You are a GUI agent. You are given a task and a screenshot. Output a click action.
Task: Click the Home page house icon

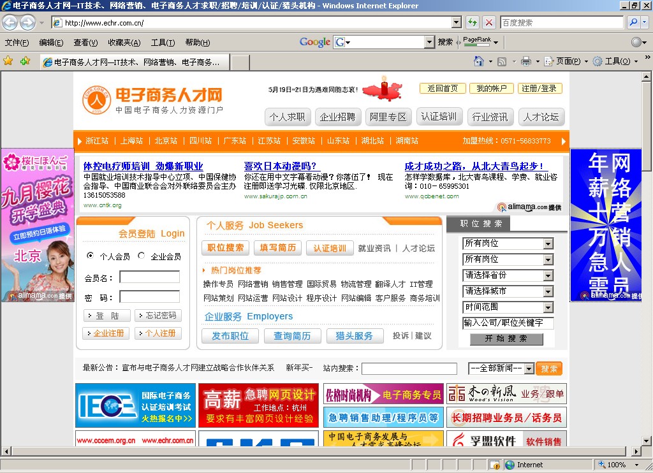coord(479,61)
